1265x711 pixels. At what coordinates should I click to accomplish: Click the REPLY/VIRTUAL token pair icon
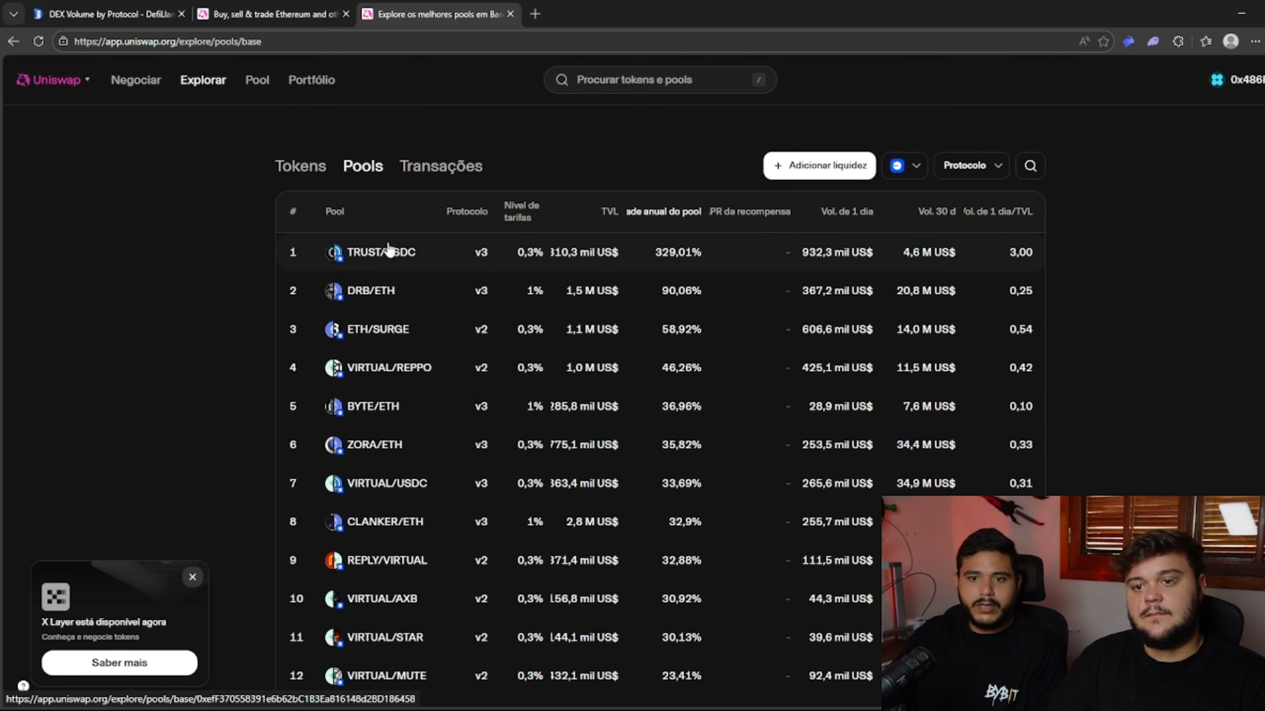(334, 560)
